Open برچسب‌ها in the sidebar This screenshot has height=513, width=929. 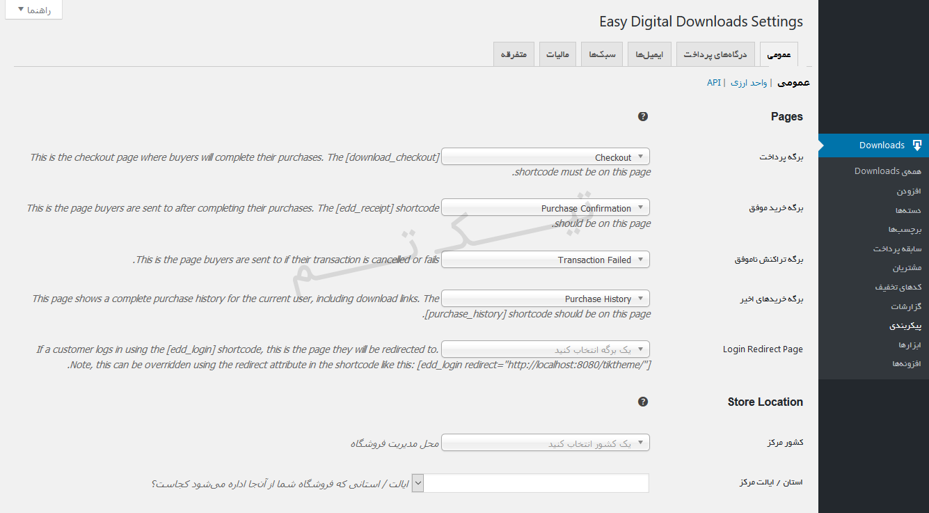pyautogui.click(x=905, y=229)
